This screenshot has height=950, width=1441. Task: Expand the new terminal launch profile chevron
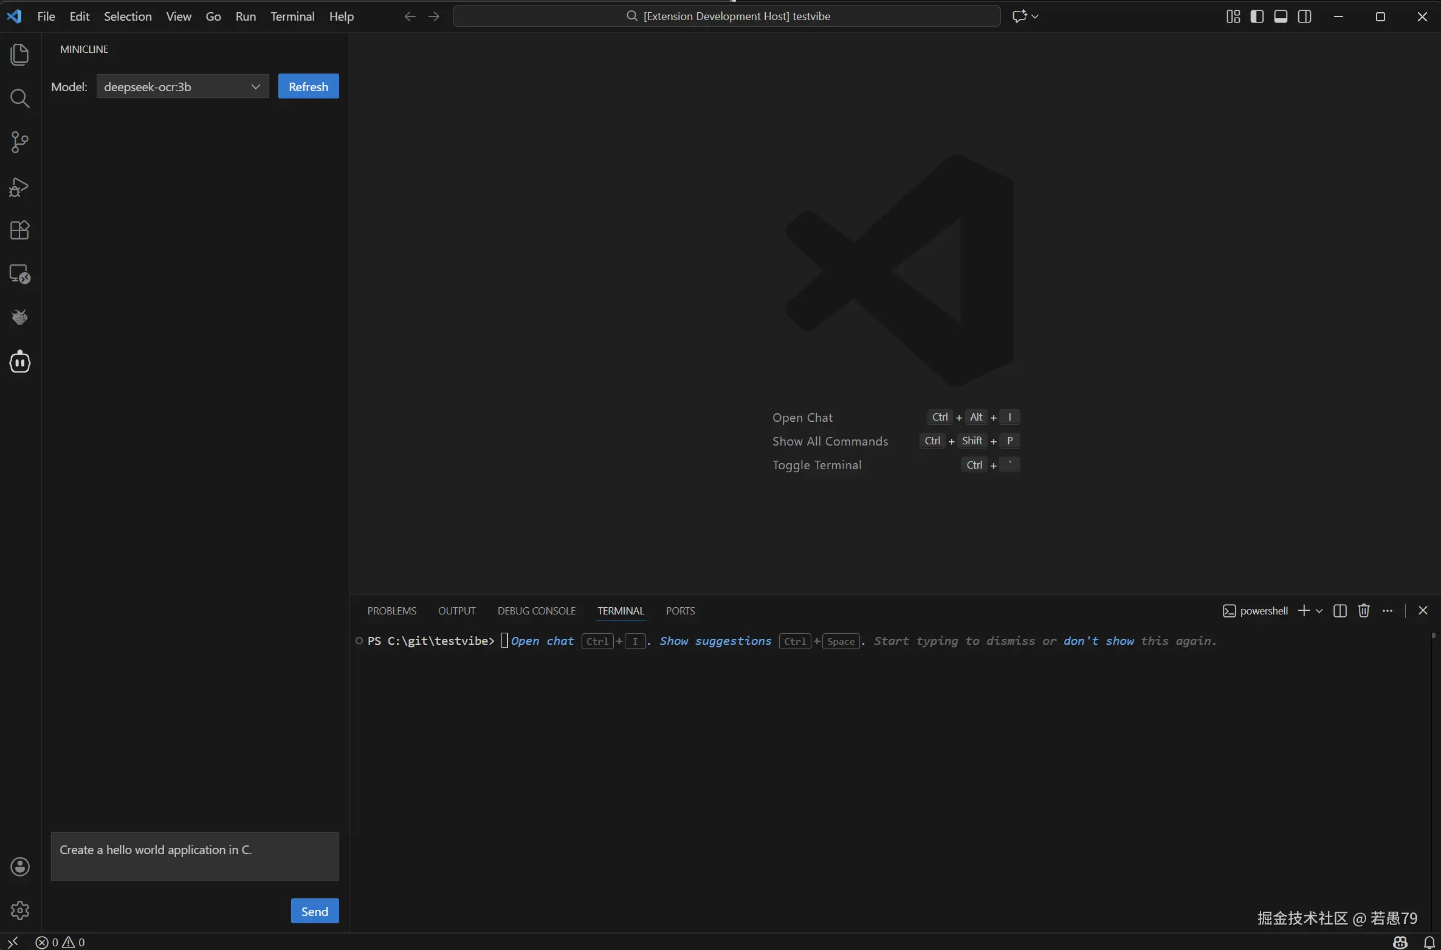pyautogui.click(x=1319, y=611)
